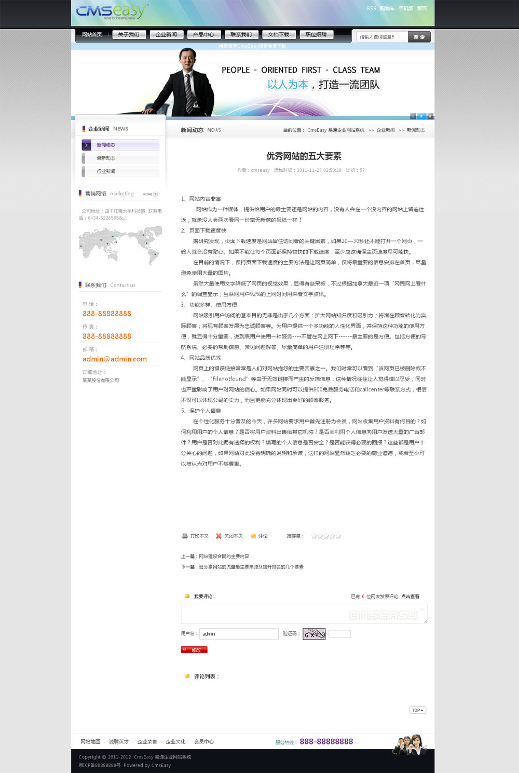Screen dimensions: 519x773
Task: Click the CmsEasy logo
Action: (x=112, y=11)
